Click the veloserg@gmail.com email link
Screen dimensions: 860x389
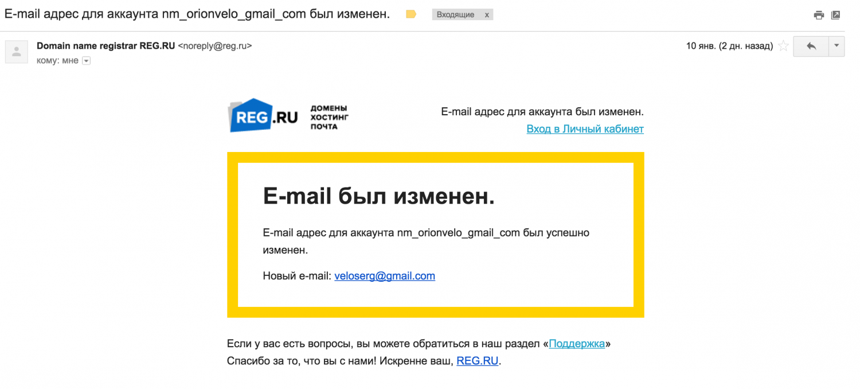click(385, 276)
